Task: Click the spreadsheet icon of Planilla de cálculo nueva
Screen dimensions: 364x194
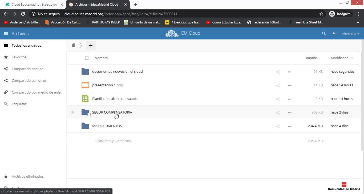Action: (x=85, y=99)
